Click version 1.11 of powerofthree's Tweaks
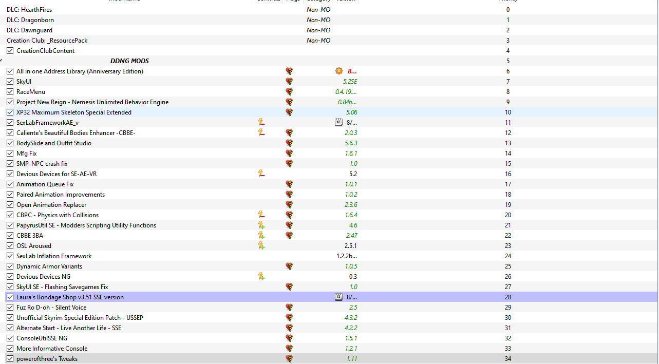The width and height of the screenshot is (659, 364). 351,359
